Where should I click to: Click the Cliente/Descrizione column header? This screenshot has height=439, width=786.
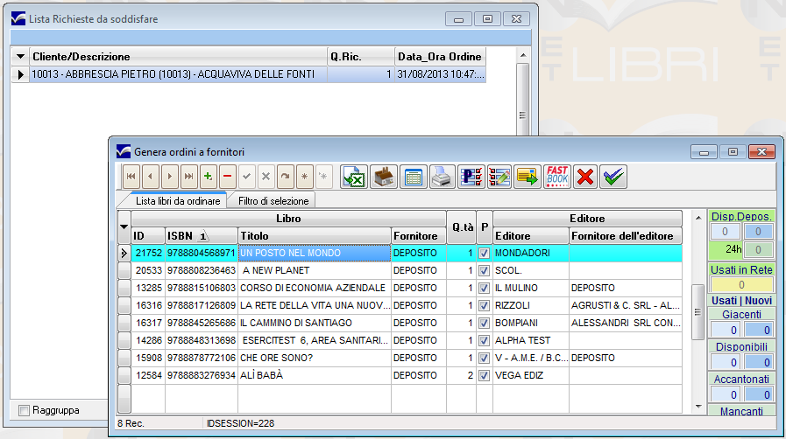pos(178,57)
